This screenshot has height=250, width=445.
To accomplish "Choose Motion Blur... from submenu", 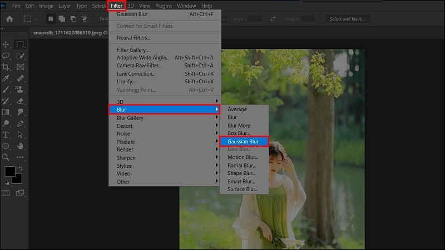I will tap(244, 157).
